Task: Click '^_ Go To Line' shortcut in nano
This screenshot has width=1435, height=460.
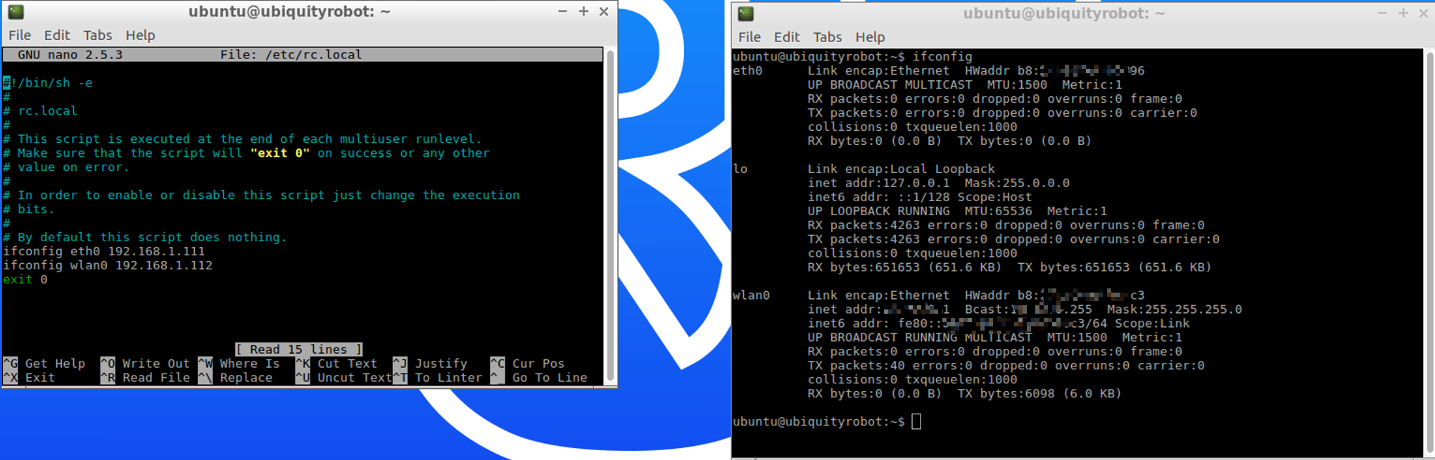Action: pyautogui.click(x=539, y=378)
